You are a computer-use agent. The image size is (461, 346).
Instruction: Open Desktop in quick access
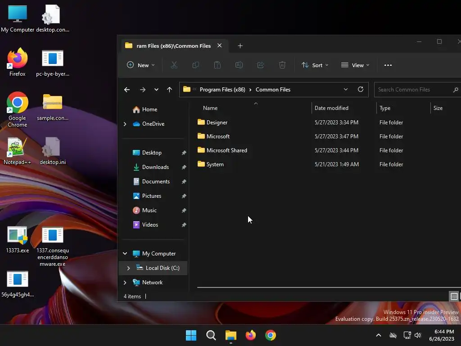click(152, 153)
